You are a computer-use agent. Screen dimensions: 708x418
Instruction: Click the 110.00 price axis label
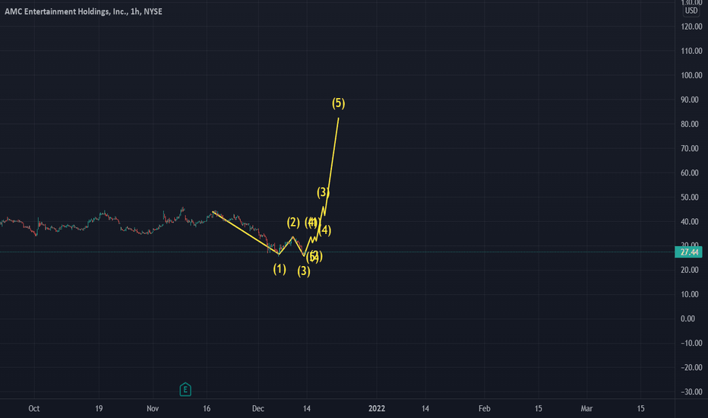pyautogui.click(x=691, y=51)
